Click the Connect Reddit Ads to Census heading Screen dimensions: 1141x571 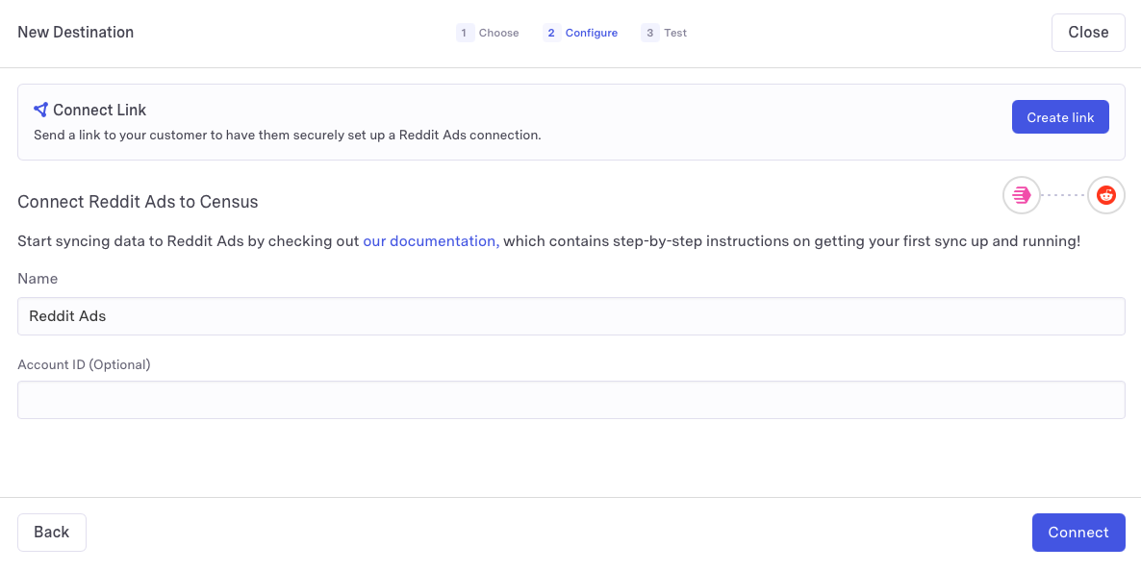(x=138, y=202)
